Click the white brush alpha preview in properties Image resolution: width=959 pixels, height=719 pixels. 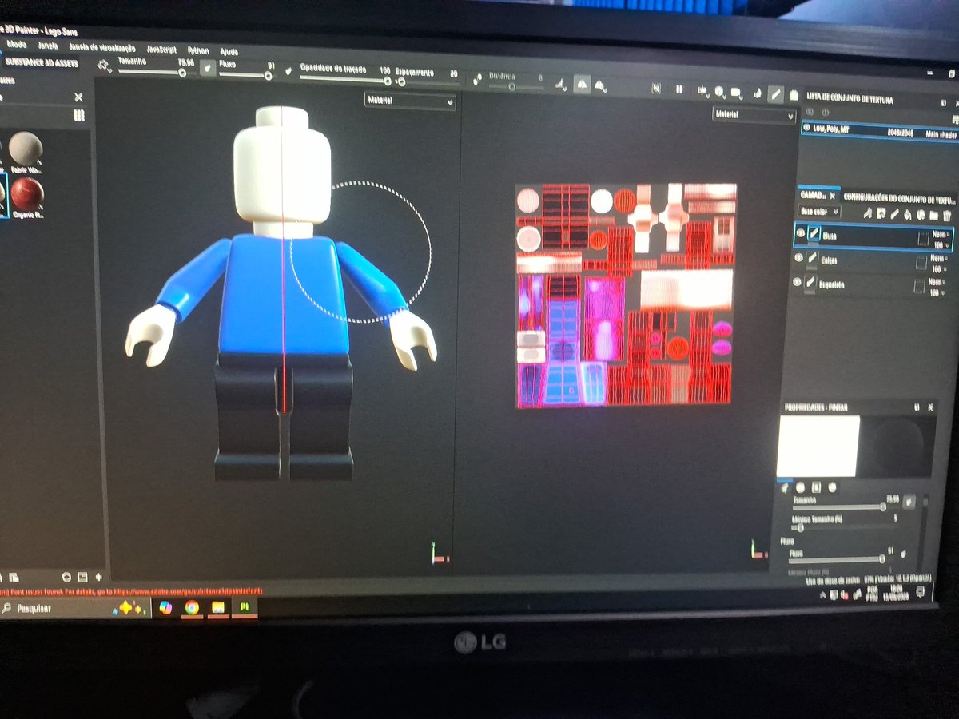(818, 446)
